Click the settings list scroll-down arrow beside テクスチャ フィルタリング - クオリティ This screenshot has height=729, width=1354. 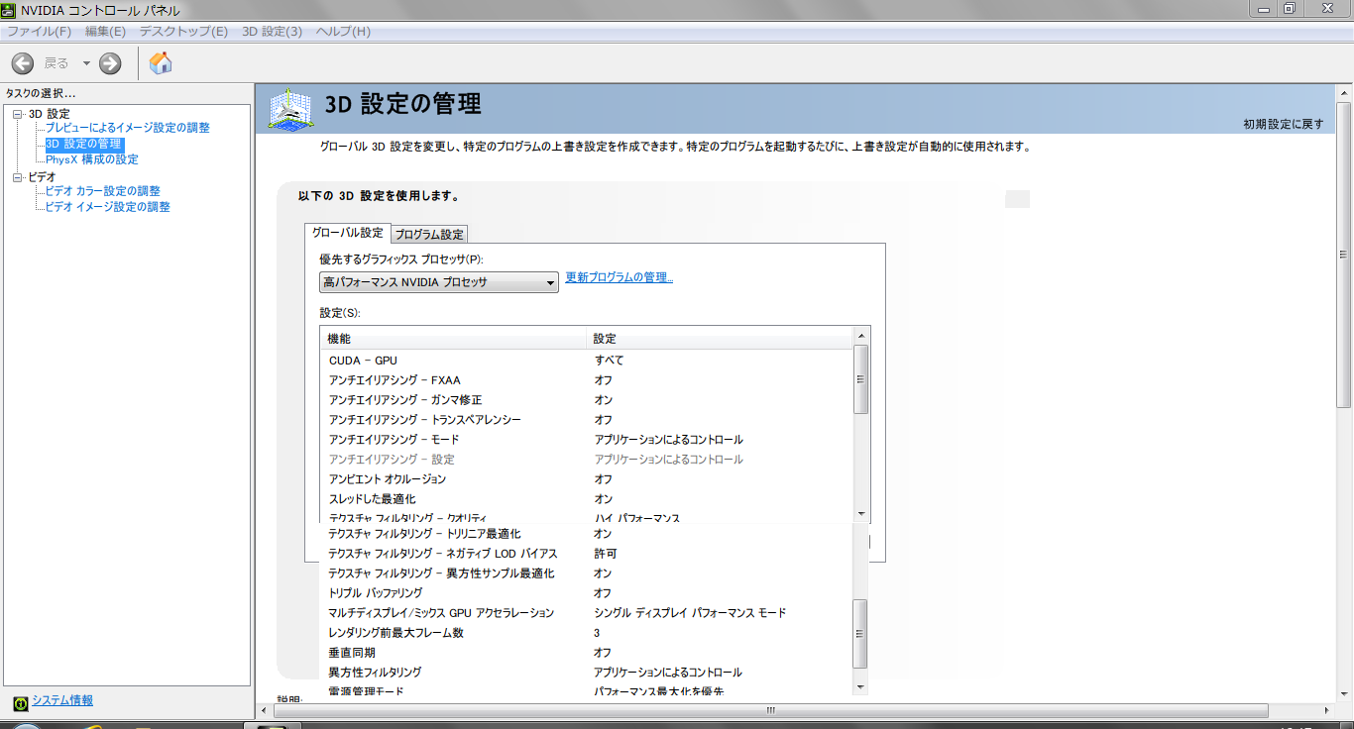coord(861,514)
